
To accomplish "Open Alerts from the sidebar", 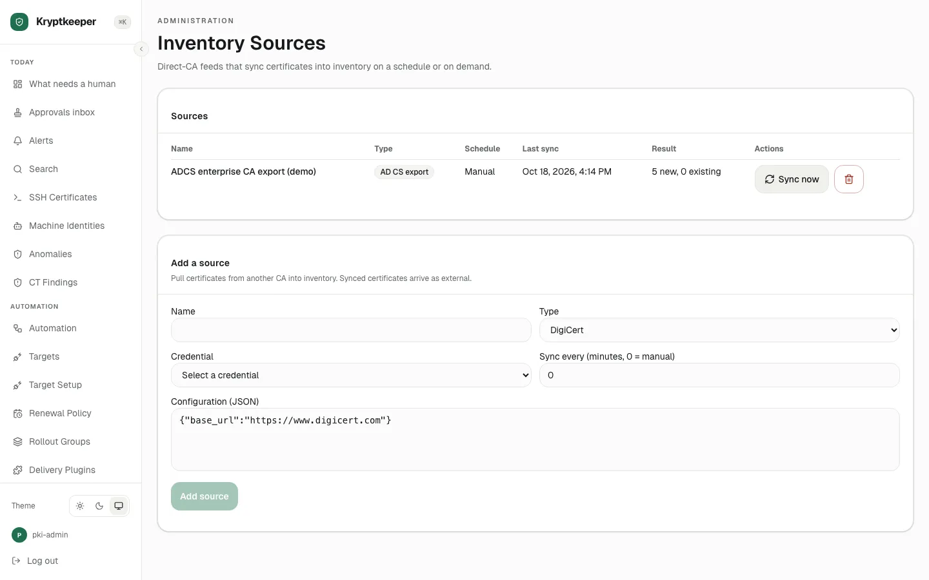I will 71,140.
